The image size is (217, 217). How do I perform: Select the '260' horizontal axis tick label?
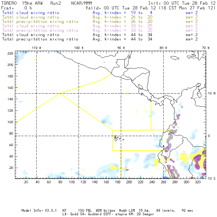point(163,182)
